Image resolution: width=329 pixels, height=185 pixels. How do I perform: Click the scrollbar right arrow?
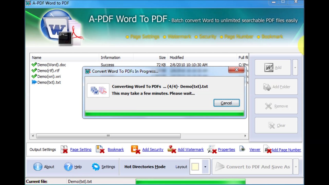pyautogui.click(x=245, y=136)
